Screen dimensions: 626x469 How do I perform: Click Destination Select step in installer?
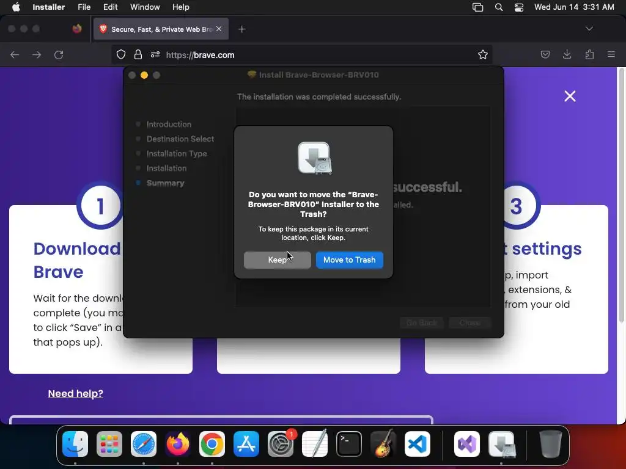(x=180, y=139)
